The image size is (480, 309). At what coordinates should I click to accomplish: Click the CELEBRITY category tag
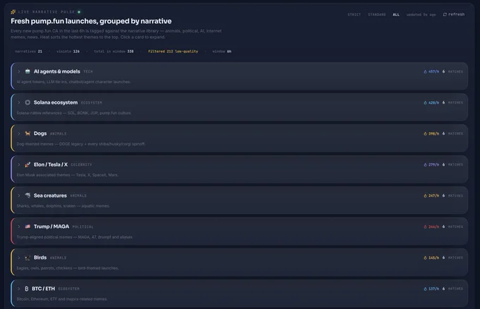[x=81, y=164]
